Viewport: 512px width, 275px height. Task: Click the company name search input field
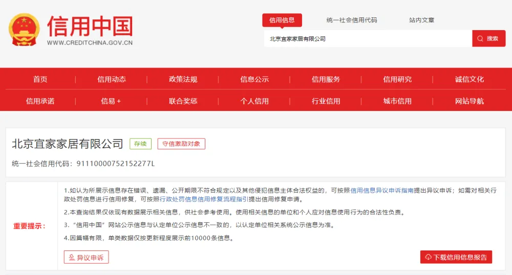(368, 39)
